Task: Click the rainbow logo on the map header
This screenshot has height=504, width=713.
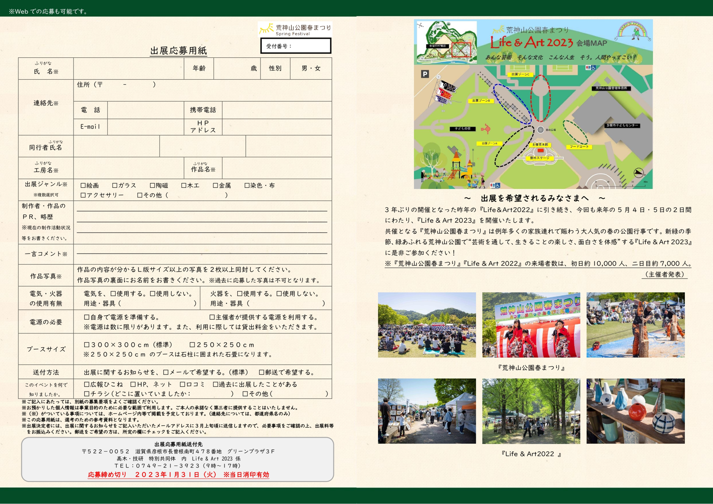Action: tap(633, 31)
